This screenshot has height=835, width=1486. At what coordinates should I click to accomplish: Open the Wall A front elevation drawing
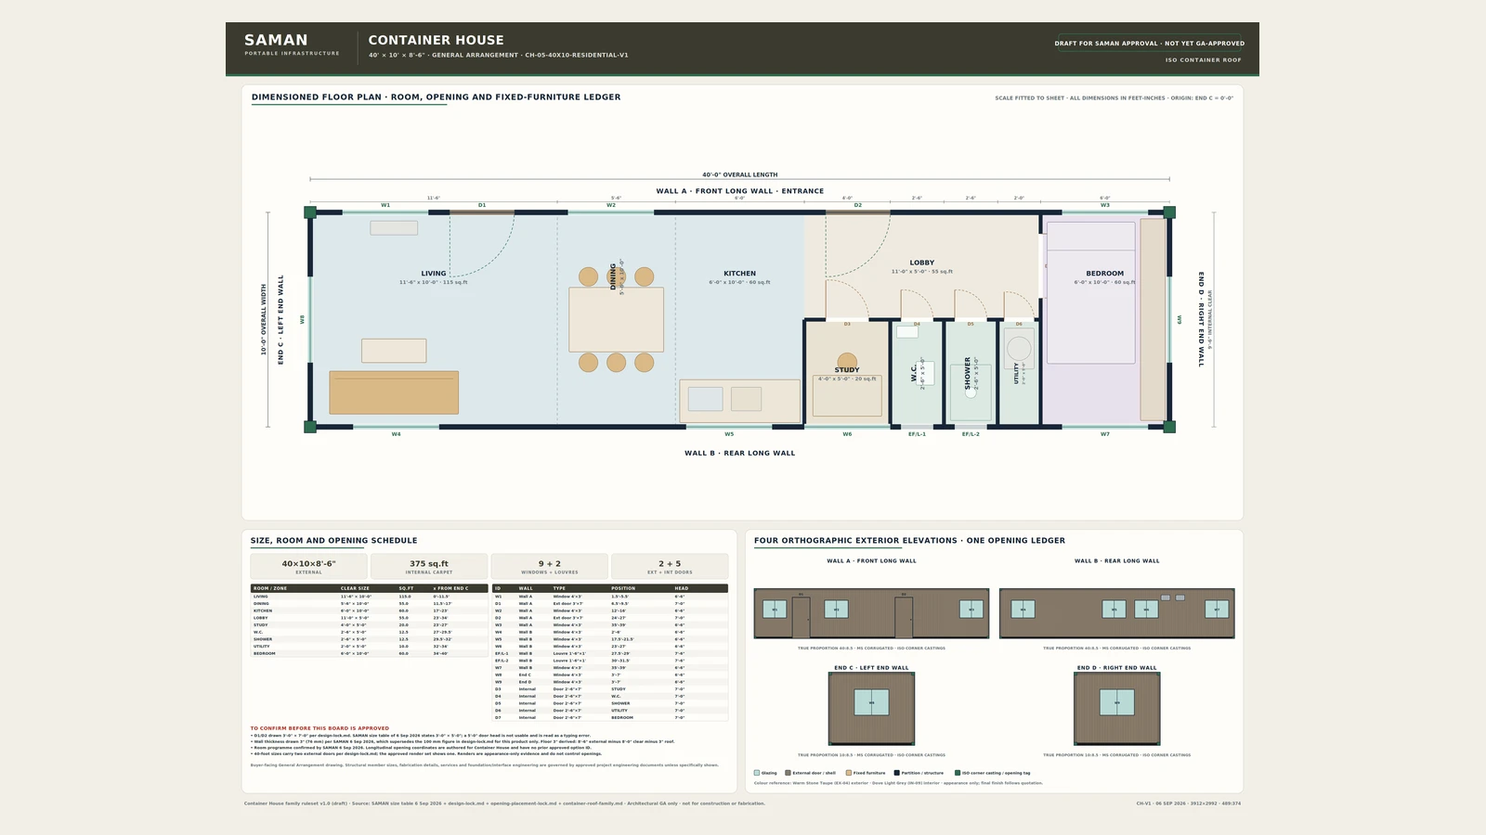pos(871,613)
